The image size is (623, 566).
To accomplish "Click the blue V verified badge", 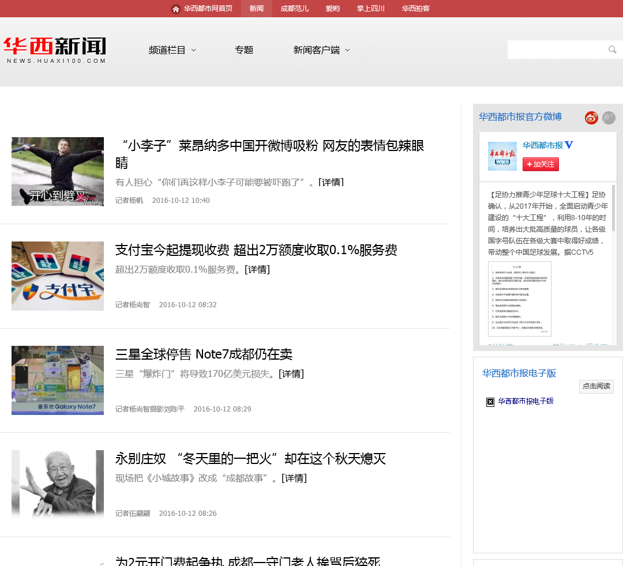I will (x=569, y=145).
